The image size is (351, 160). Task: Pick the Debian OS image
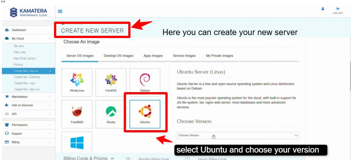(x=145, y=83)
